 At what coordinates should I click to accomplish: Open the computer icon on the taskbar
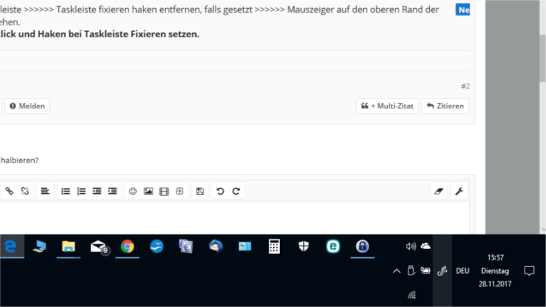(39, 246)
